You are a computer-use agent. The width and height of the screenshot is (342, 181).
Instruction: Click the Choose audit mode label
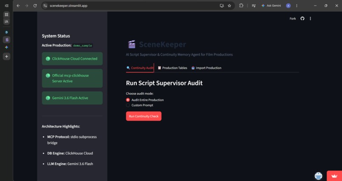140,94
